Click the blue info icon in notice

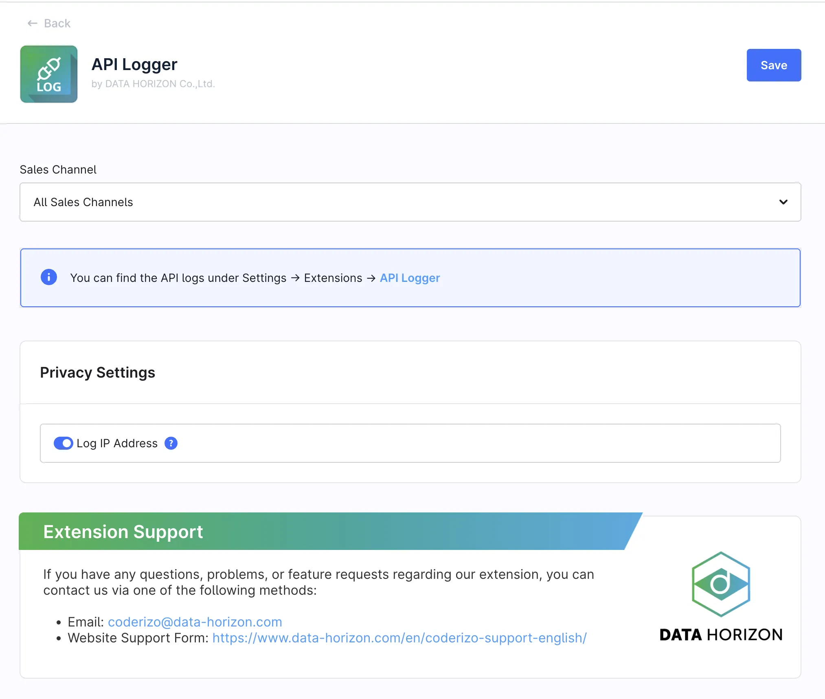coord(49,277)
